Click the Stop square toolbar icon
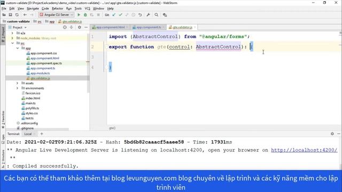The height and width of the screenshot is (192, 342). (98, 15)
